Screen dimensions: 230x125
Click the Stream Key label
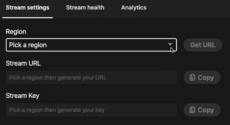(x=22, y=96)
